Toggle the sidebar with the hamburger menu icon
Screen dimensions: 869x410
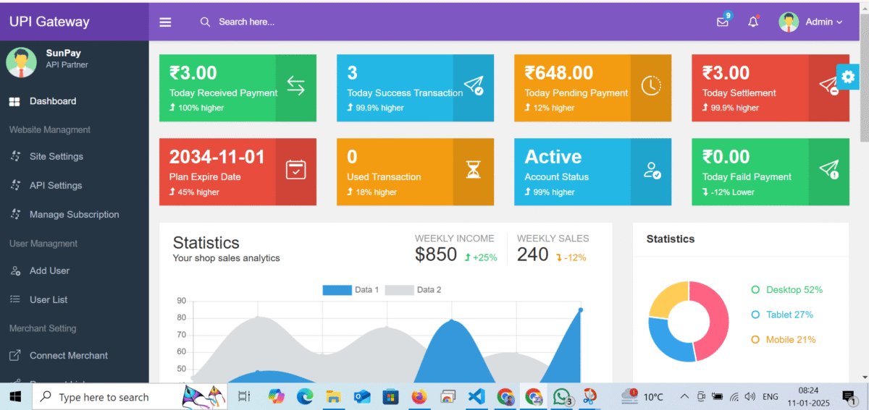pyautogui.click(x=165, y=22)
